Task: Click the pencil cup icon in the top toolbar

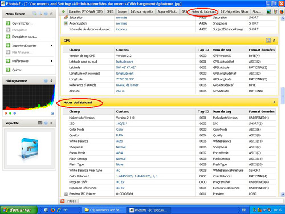Action: [x=275, y=11]
